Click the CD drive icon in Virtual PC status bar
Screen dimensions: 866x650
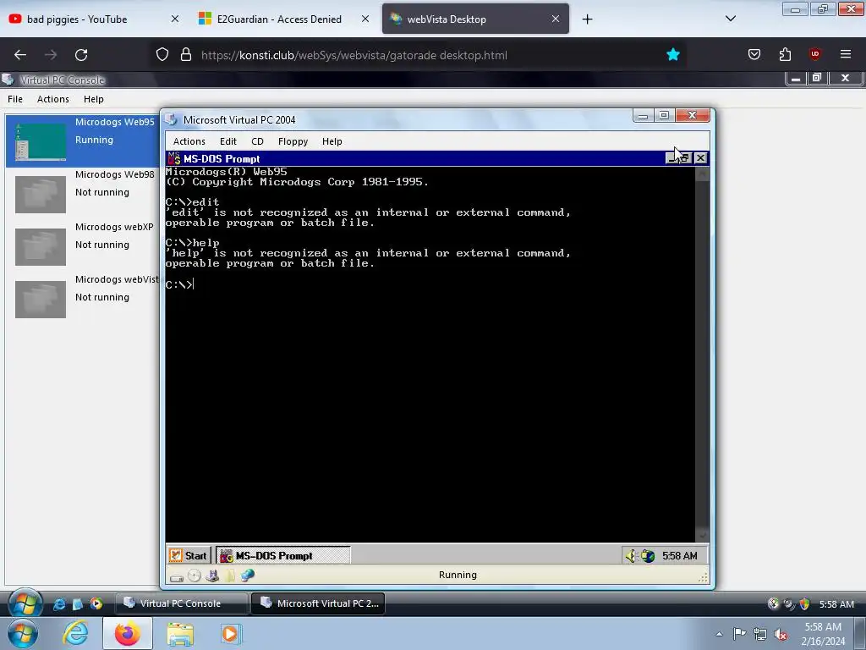coord(195,576)
